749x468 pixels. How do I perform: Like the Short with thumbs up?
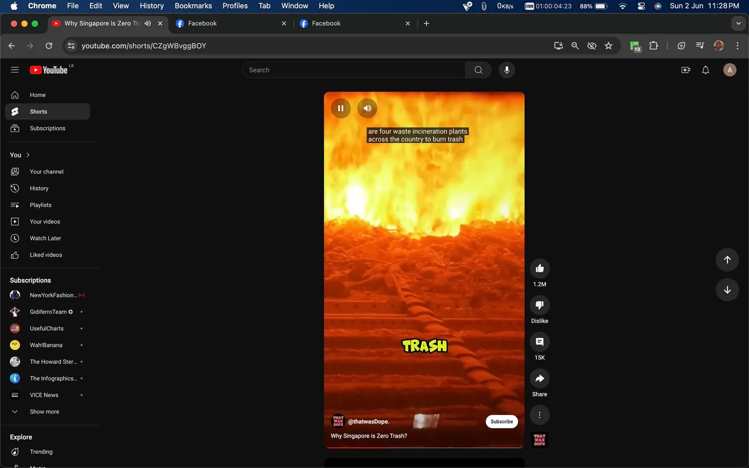click(539, 269)
